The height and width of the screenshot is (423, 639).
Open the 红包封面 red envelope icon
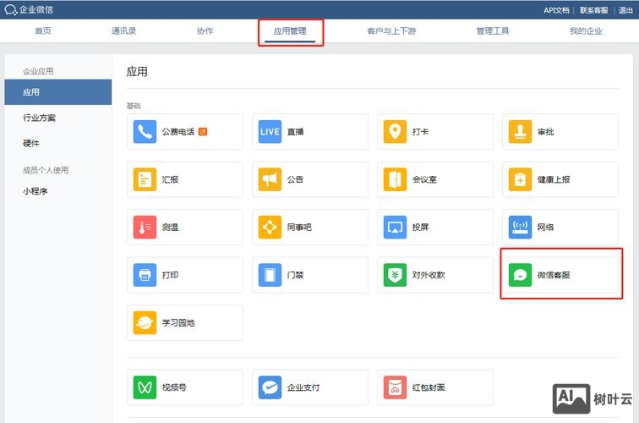395,387
